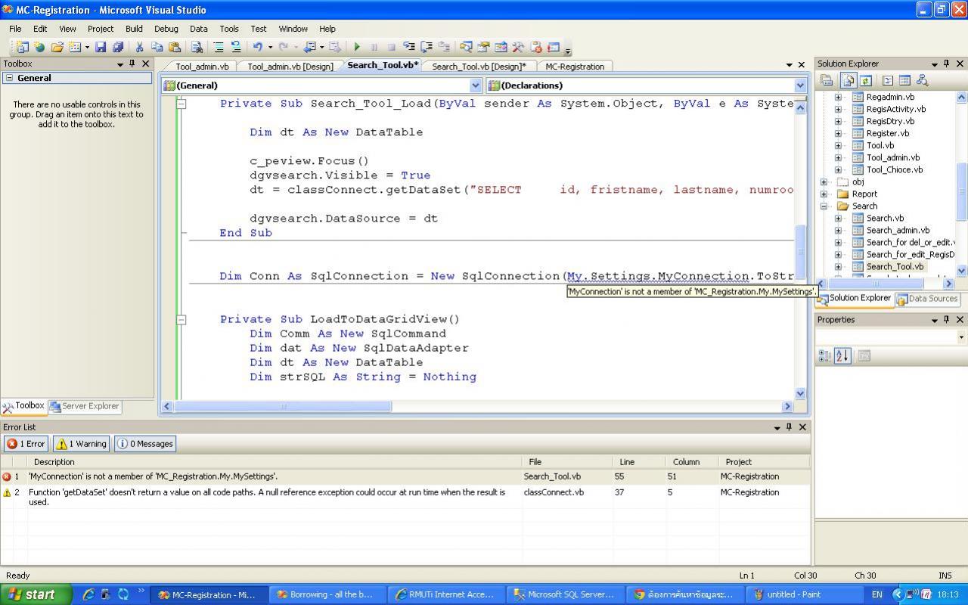Image resolution: width=968 pixels, height=605 pixels.
Task: Click the Cut scissors icon
Action: 139,47
